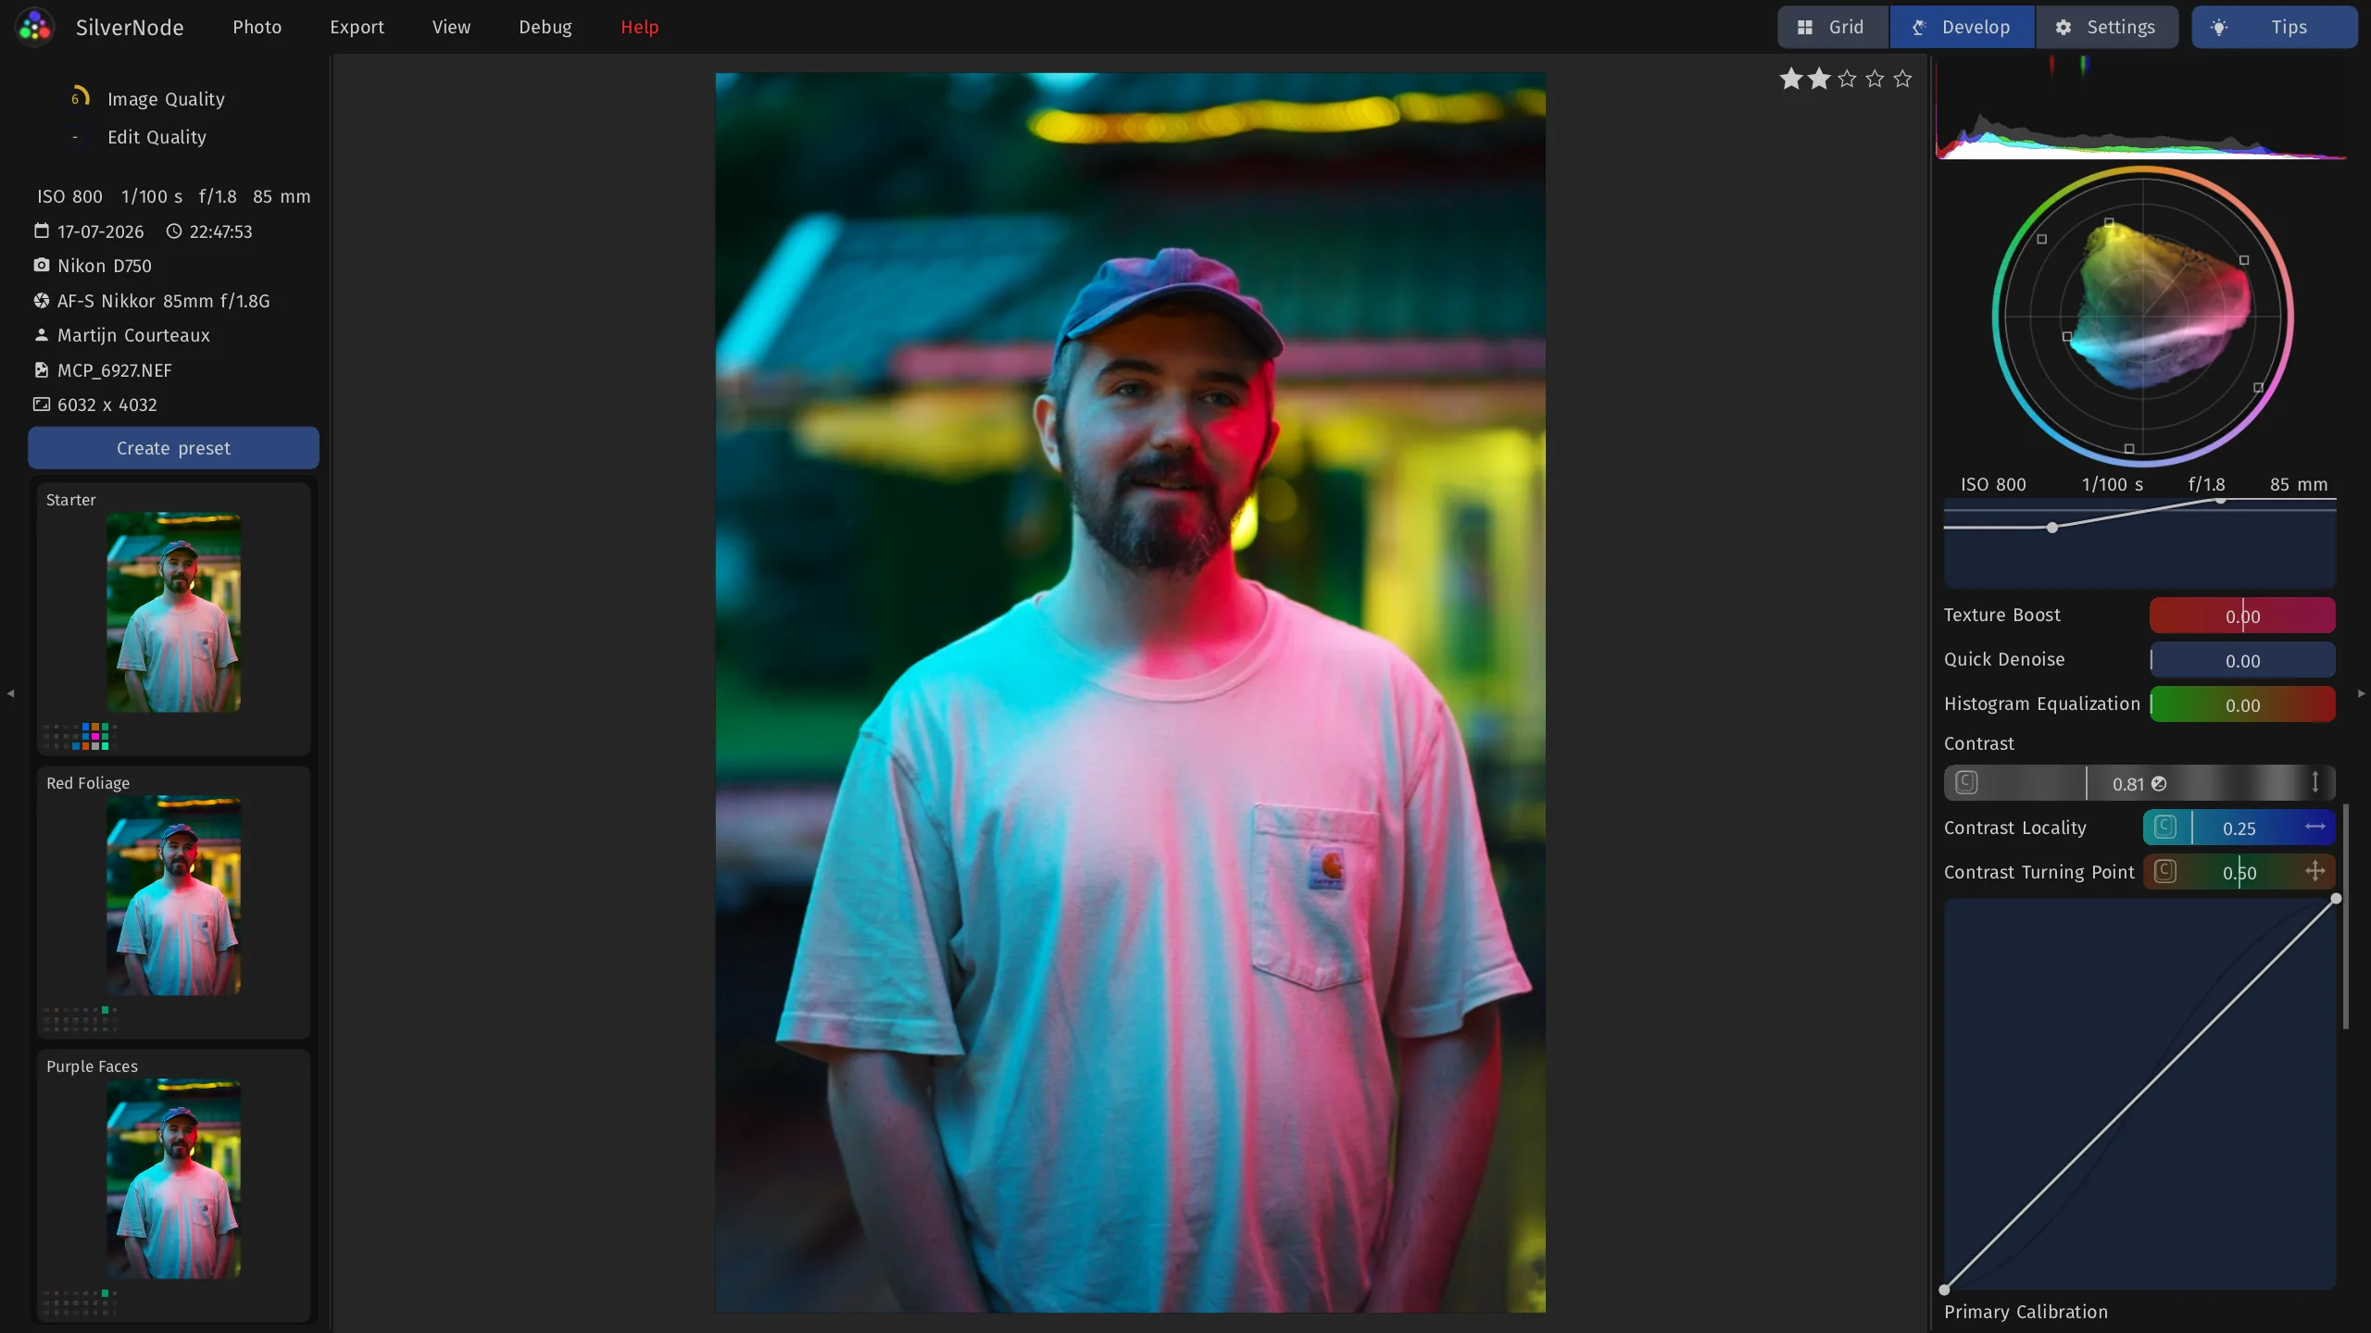The image size is (2371, 1333).
Task: Toggle the Contrast C button
Action: pyautogui.click(x=1966, y=782)
